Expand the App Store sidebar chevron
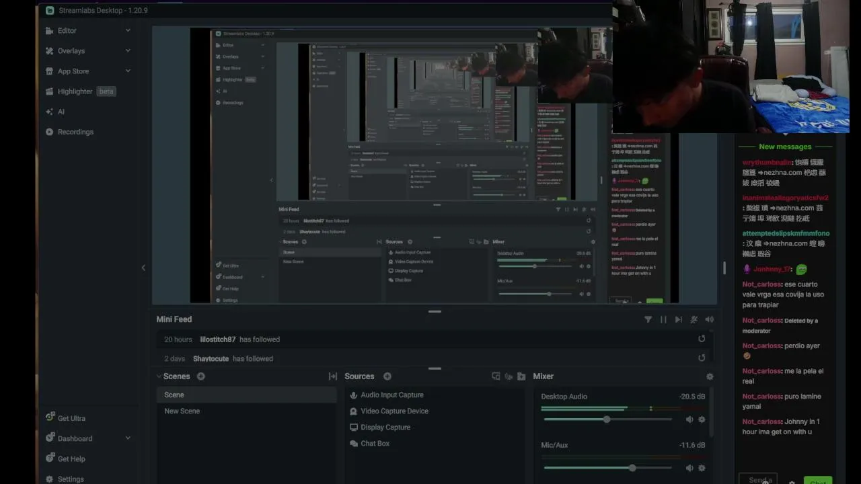The width and height of the screenshot is (861, 484). [128, 71]
